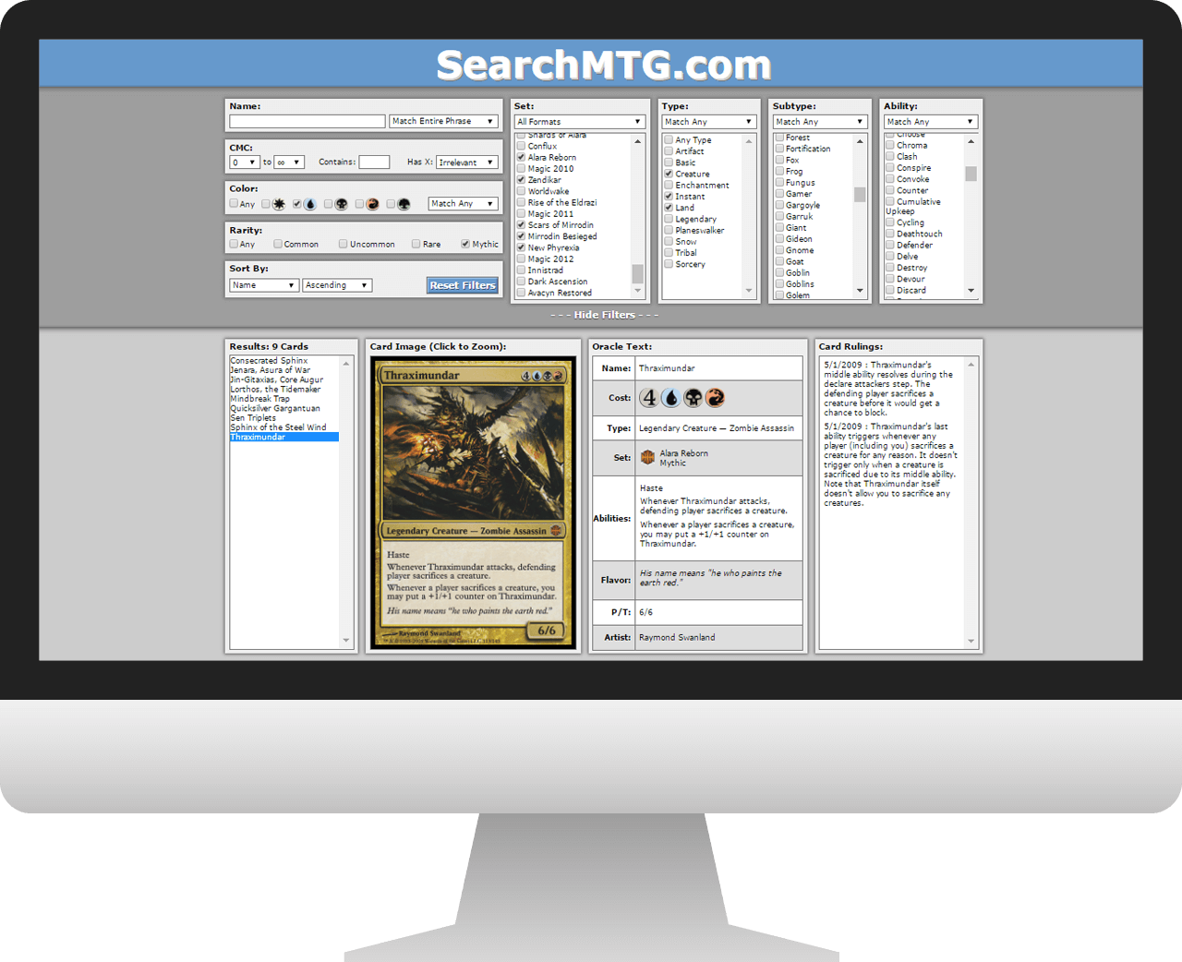Image resolution: width=1182 pixels, height=962 pixels.
Task: Click artist name Raymond Swanland
Action: point(677,637)
